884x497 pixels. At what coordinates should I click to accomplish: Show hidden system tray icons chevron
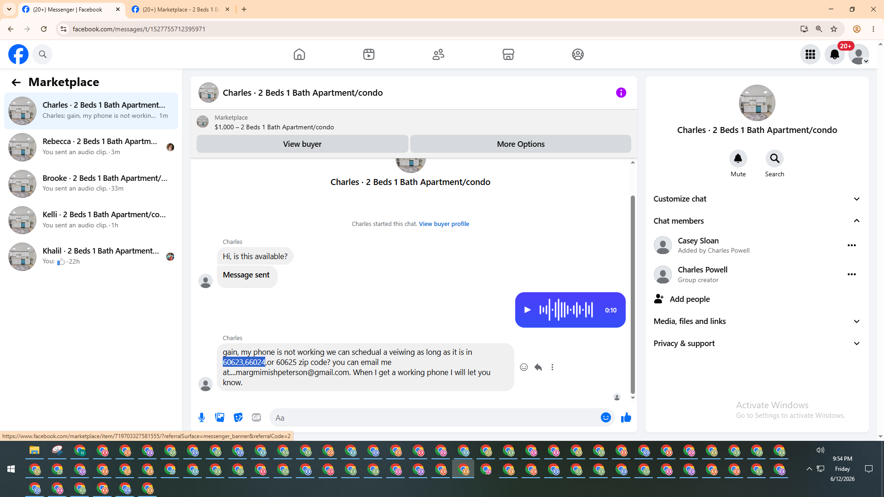point(809,469)
